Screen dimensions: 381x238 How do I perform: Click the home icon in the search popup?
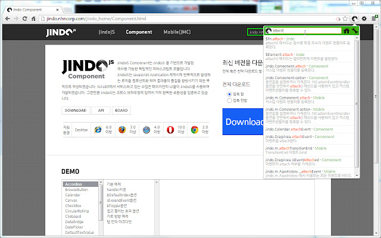[x=346, y=31]
